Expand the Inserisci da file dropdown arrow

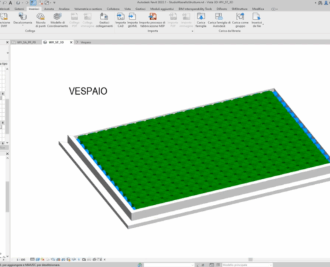point(263,23)
